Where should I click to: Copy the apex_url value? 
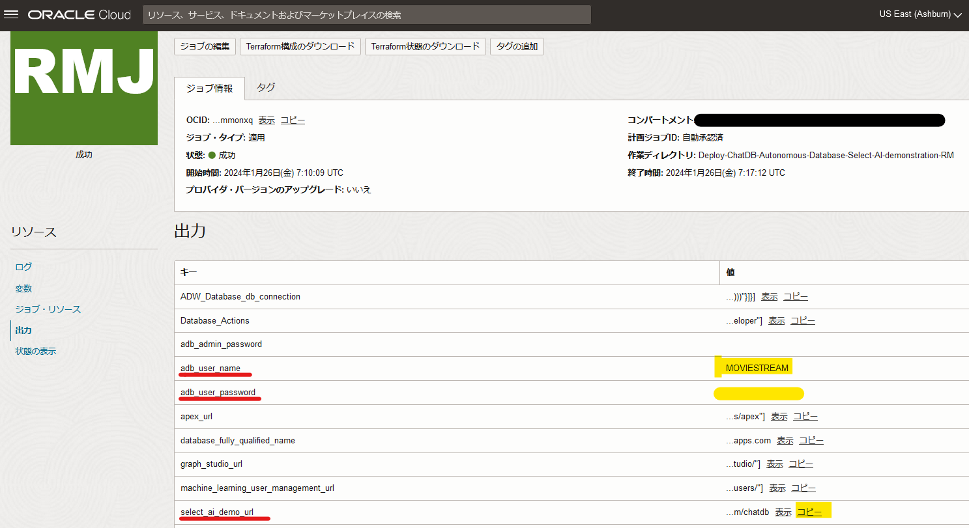pyautogui.click(x=805, y=417)
